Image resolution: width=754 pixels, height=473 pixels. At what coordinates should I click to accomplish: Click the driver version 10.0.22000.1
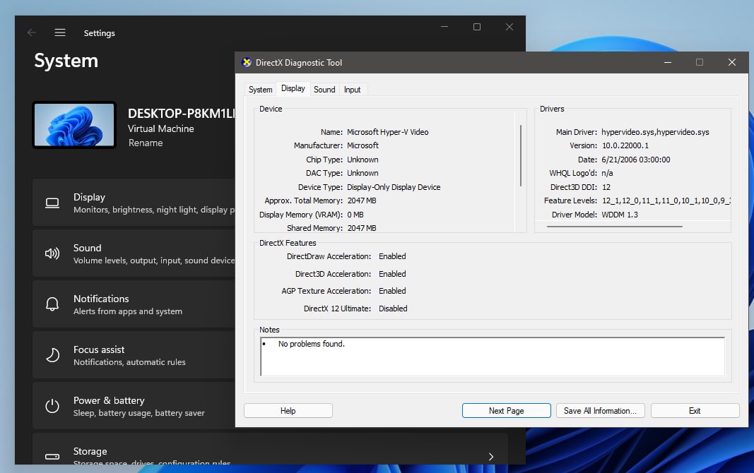point(625,145)
